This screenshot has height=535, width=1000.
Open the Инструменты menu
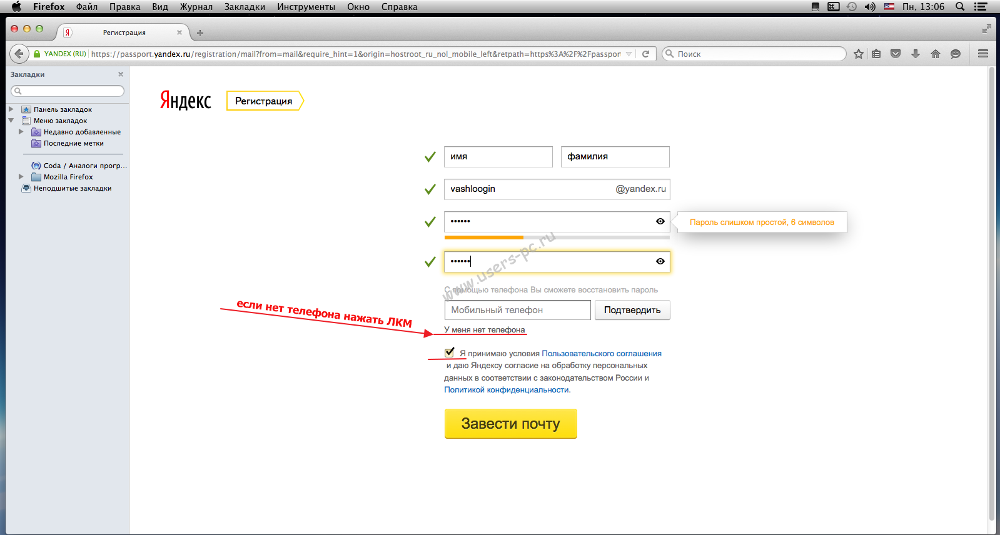(x=306, y=7)
